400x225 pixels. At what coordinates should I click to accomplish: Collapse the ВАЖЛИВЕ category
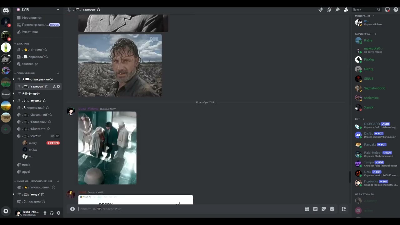[x=23, y=44]
